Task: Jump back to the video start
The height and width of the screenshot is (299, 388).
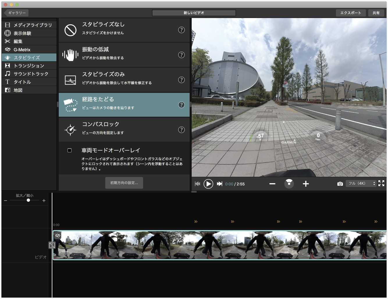Action: [x=197, y=184]
